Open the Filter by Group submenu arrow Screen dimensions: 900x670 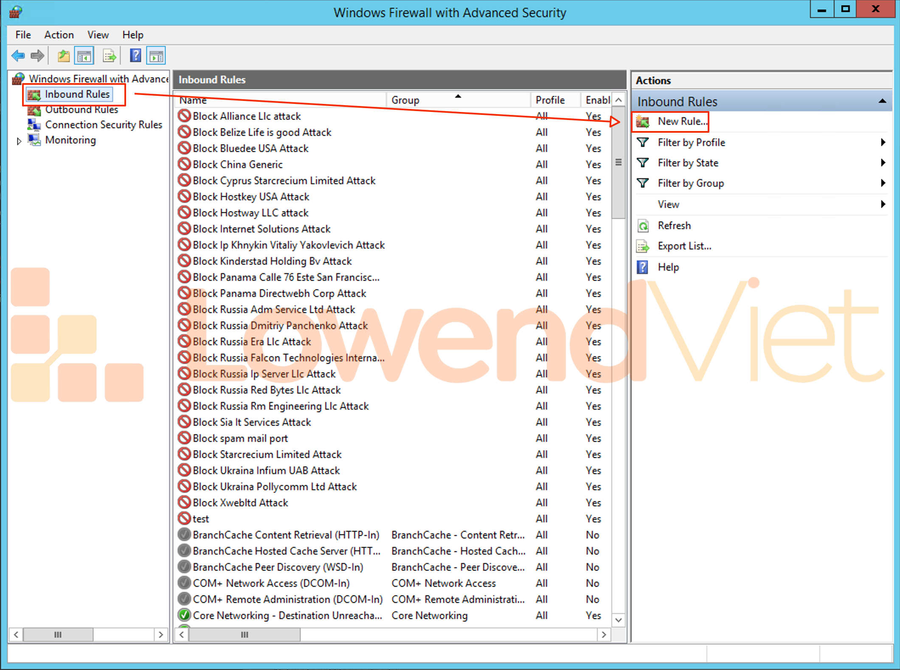883,183
